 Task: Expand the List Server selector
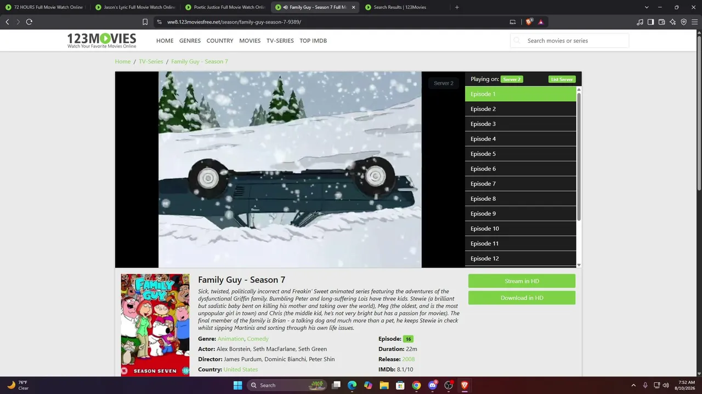coord(562,79)
